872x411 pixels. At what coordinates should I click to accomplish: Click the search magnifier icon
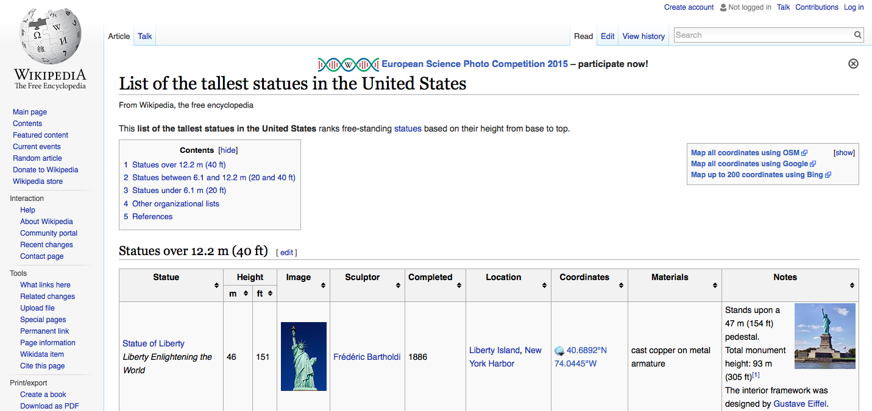pyautogui.click(x=857, y=35)
